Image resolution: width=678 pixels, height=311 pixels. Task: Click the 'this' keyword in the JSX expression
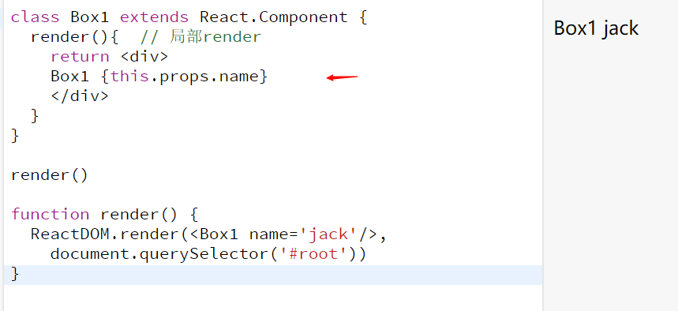tap(129, 77)
